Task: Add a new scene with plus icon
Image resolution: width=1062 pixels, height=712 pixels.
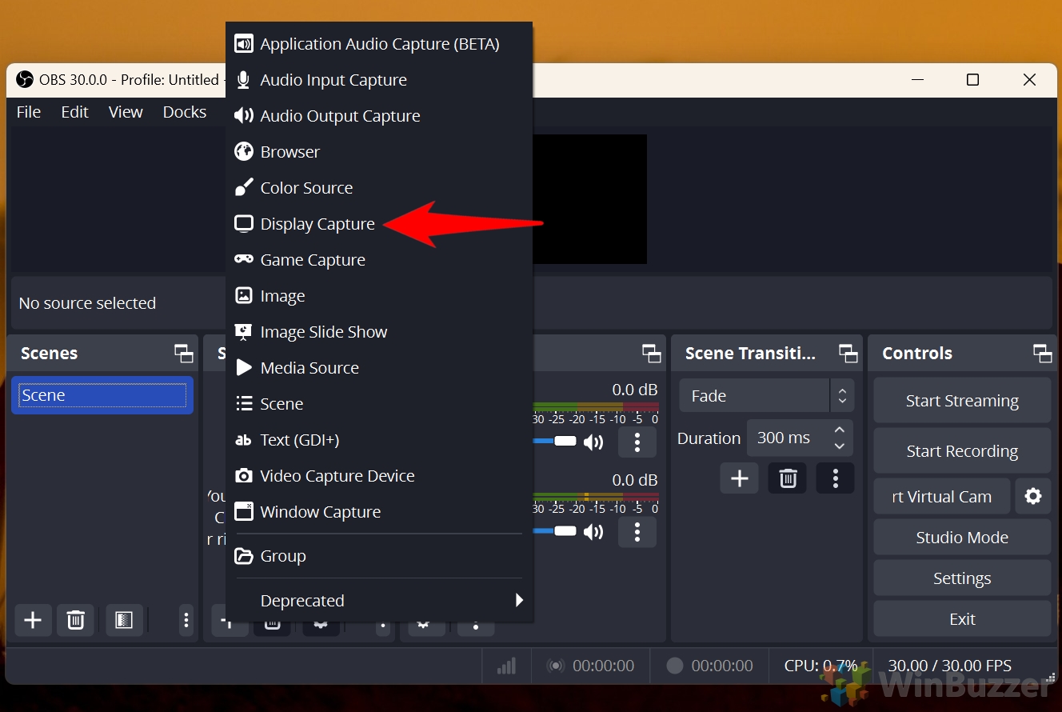Action: [x=33, y=620]
